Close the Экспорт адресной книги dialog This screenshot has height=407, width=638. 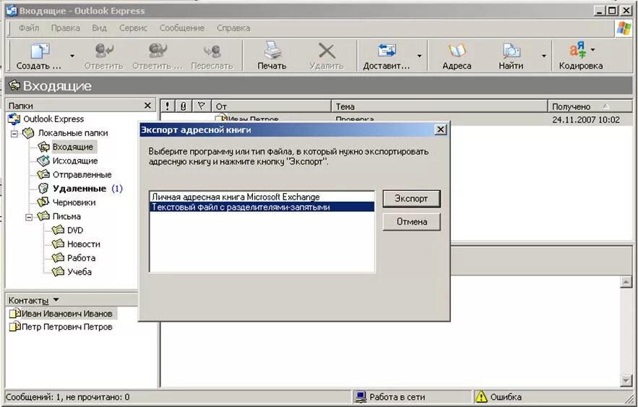coord(440,130)
